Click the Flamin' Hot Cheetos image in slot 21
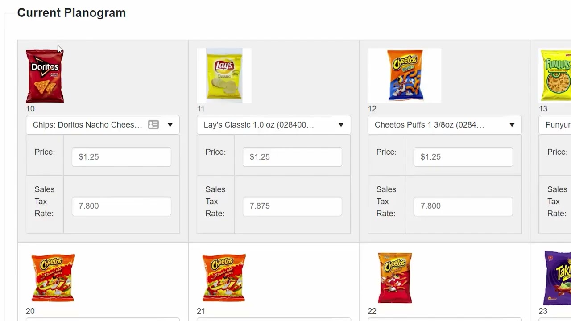The image size is (571, 321). [224, 277]
